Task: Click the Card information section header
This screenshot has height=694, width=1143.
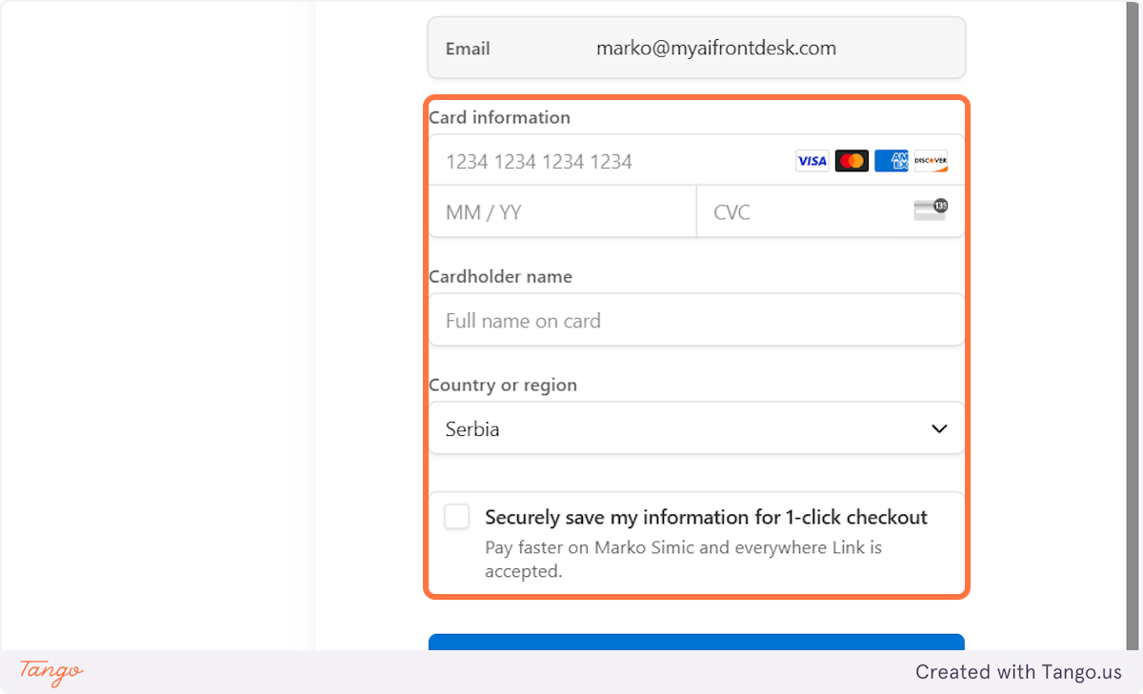Action: (x=499, y=117)
